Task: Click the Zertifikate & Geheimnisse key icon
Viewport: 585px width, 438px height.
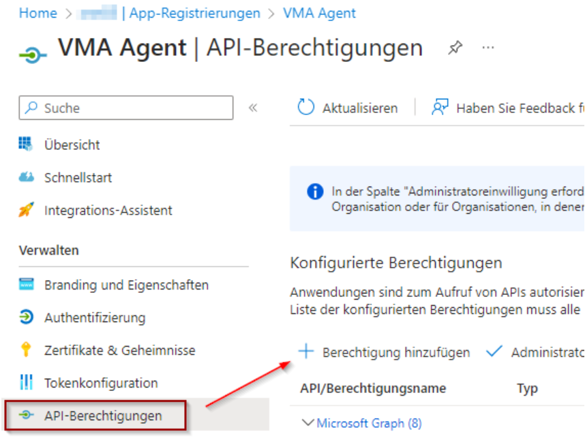Action: (x=26, y=349)
